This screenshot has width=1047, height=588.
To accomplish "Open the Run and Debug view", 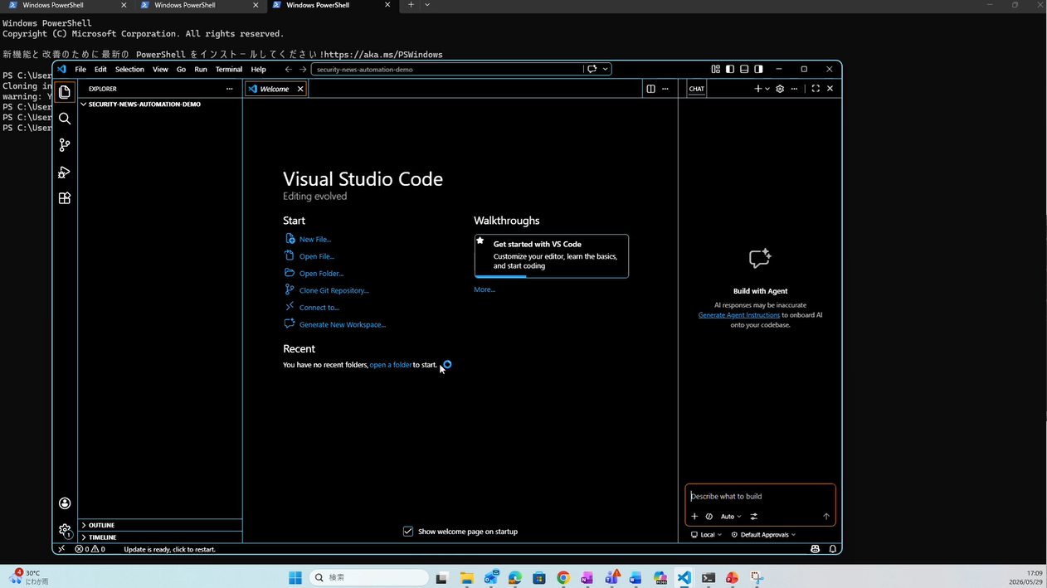I will (65, 172).
